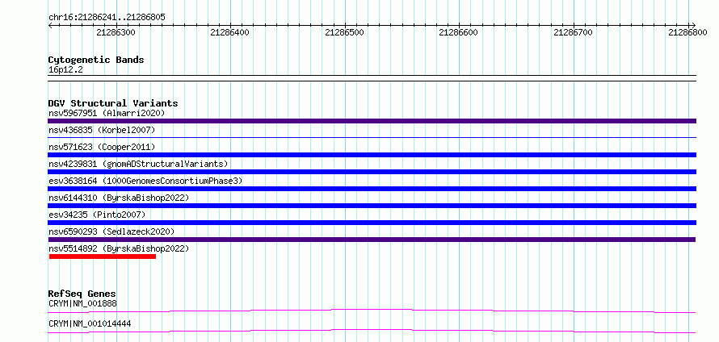Click ruler tick label 21286300
Image resolution: width=719 pixels, height=342 pixels.
tap(116, 32)
